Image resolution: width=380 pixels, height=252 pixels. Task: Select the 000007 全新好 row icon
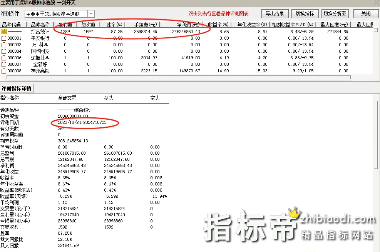pos(3,64)
